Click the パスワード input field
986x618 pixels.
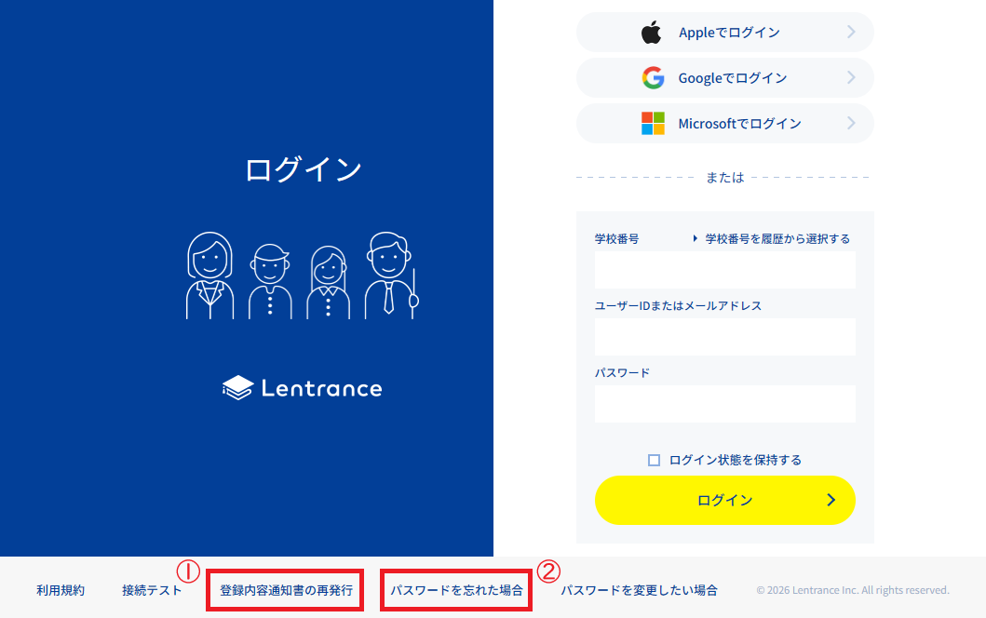click(724, 404)
